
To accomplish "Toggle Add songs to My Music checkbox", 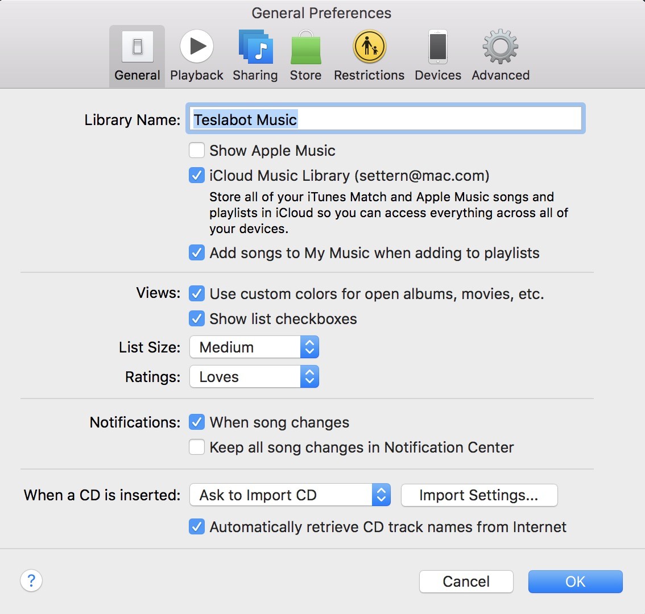I will point(197,253).
